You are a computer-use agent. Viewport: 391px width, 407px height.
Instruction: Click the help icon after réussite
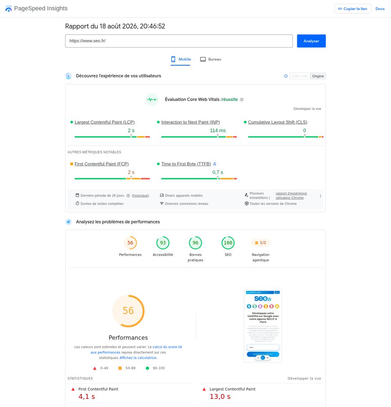click(242, 100)
